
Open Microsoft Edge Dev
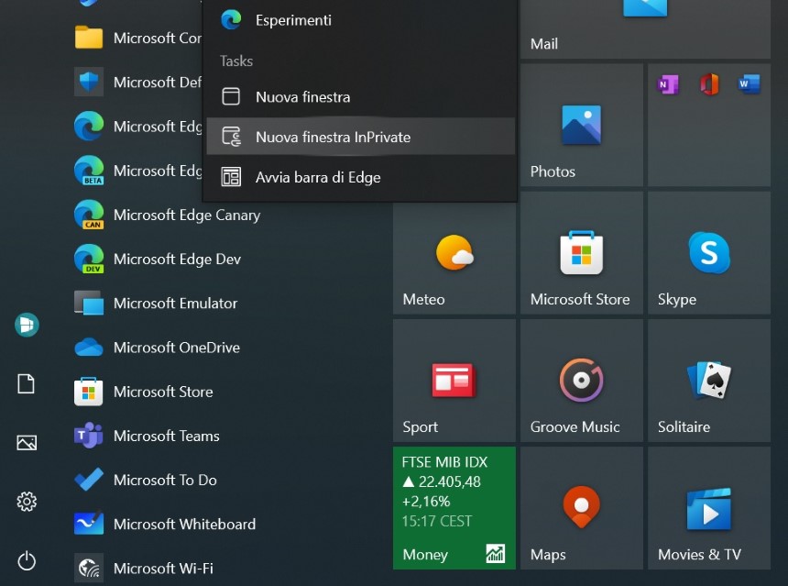click(x=158, y=259)
